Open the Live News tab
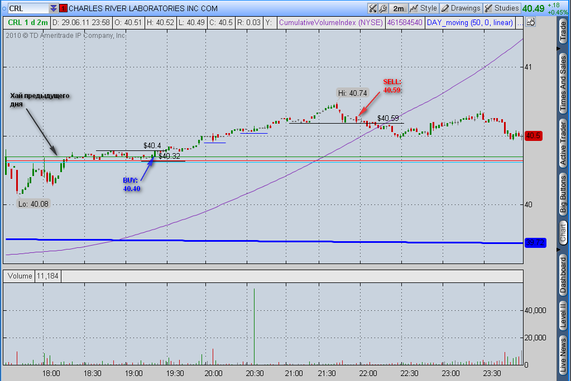Image resolution: width=571 pixels, height=381 pixels. pos(563,354)
